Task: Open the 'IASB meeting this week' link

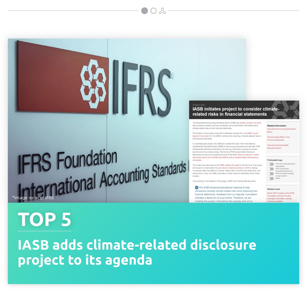Action: (x=229, y=165)
